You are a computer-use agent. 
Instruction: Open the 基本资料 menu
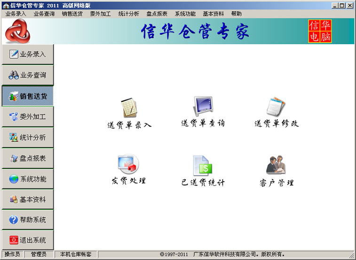click(x=213, y=14)
